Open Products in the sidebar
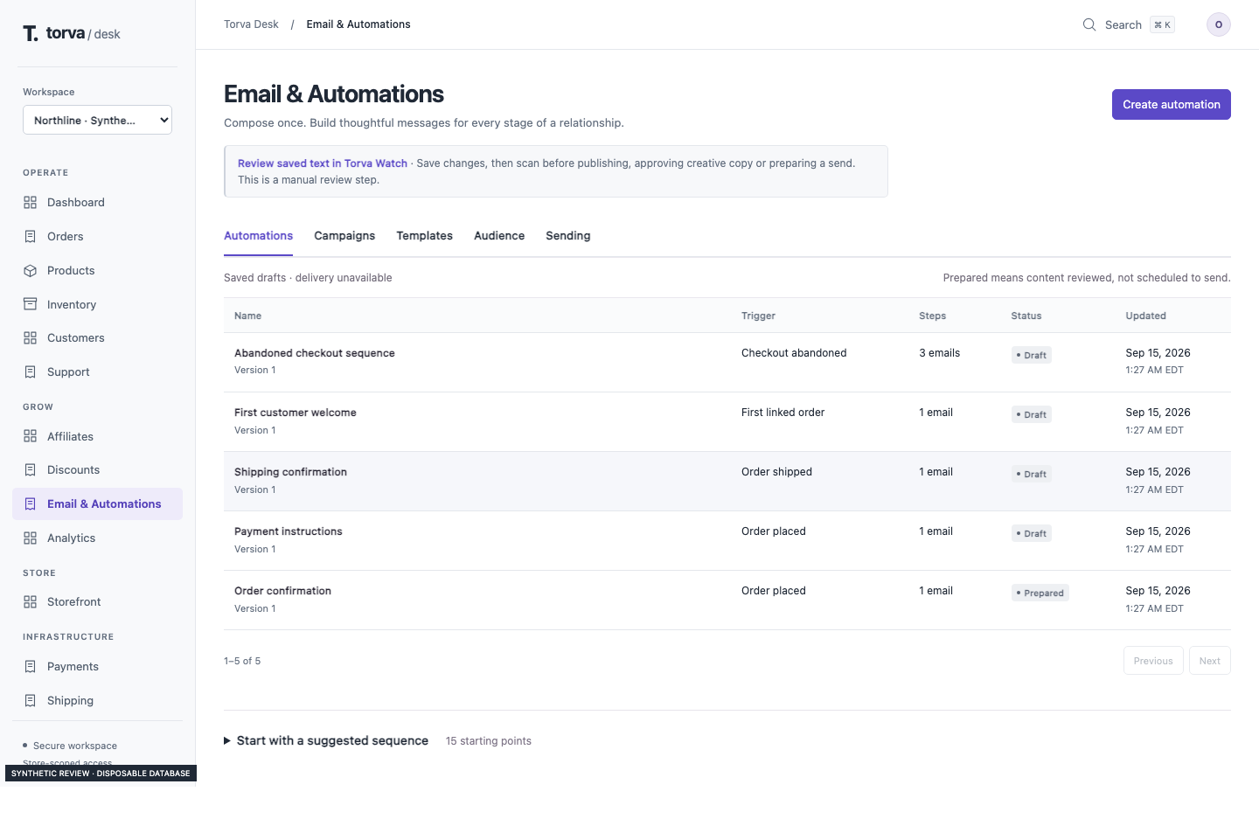Screen dimensions: 1259x826 pyautogui.click(x=97, y=271)
